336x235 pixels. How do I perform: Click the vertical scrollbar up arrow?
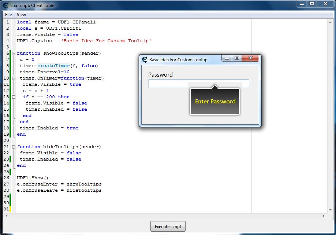(330, 22)
